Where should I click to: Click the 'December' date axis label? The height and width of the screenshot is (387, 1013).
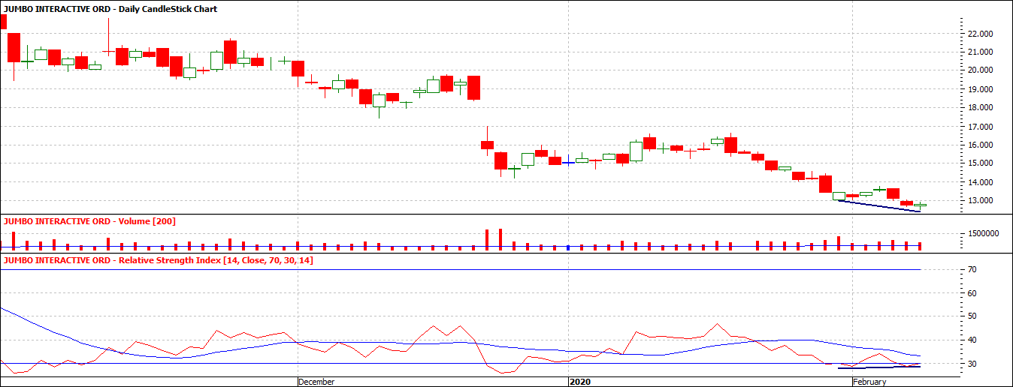pos(316,382)
